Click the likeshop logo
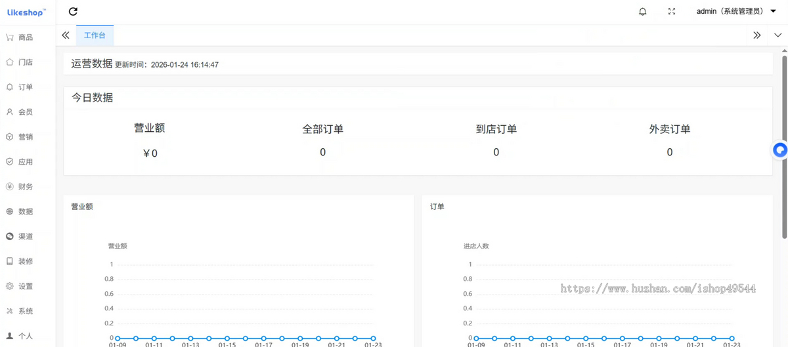The image size is (788, 347). (x=26, y=12)
